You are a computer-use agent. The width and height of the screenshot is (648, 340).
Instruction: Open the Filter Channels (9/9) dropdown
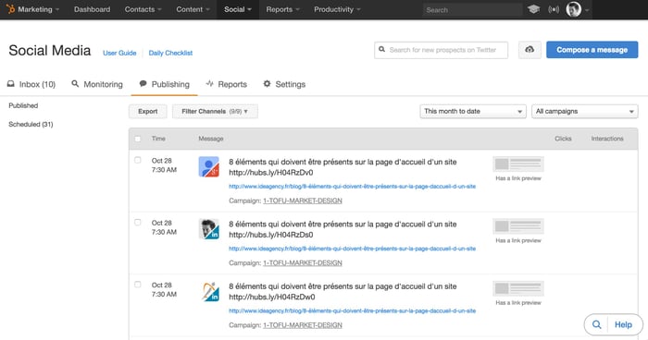tap(215, 112)
